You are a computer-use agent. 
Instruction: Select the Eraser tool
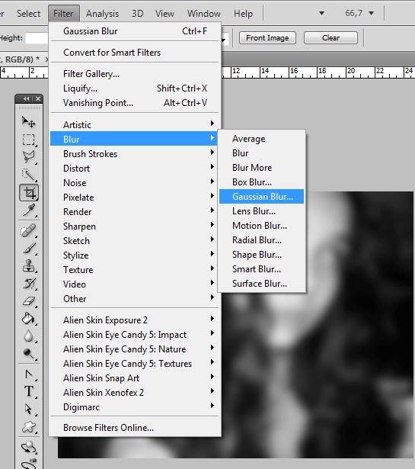tap(29, 301)
